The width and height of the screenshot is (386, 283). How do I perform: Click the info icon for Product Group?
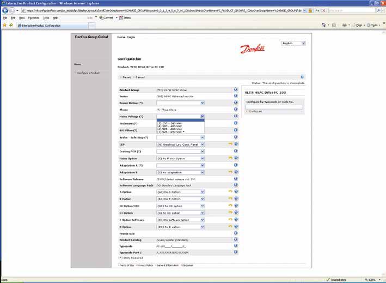[236, 89]
